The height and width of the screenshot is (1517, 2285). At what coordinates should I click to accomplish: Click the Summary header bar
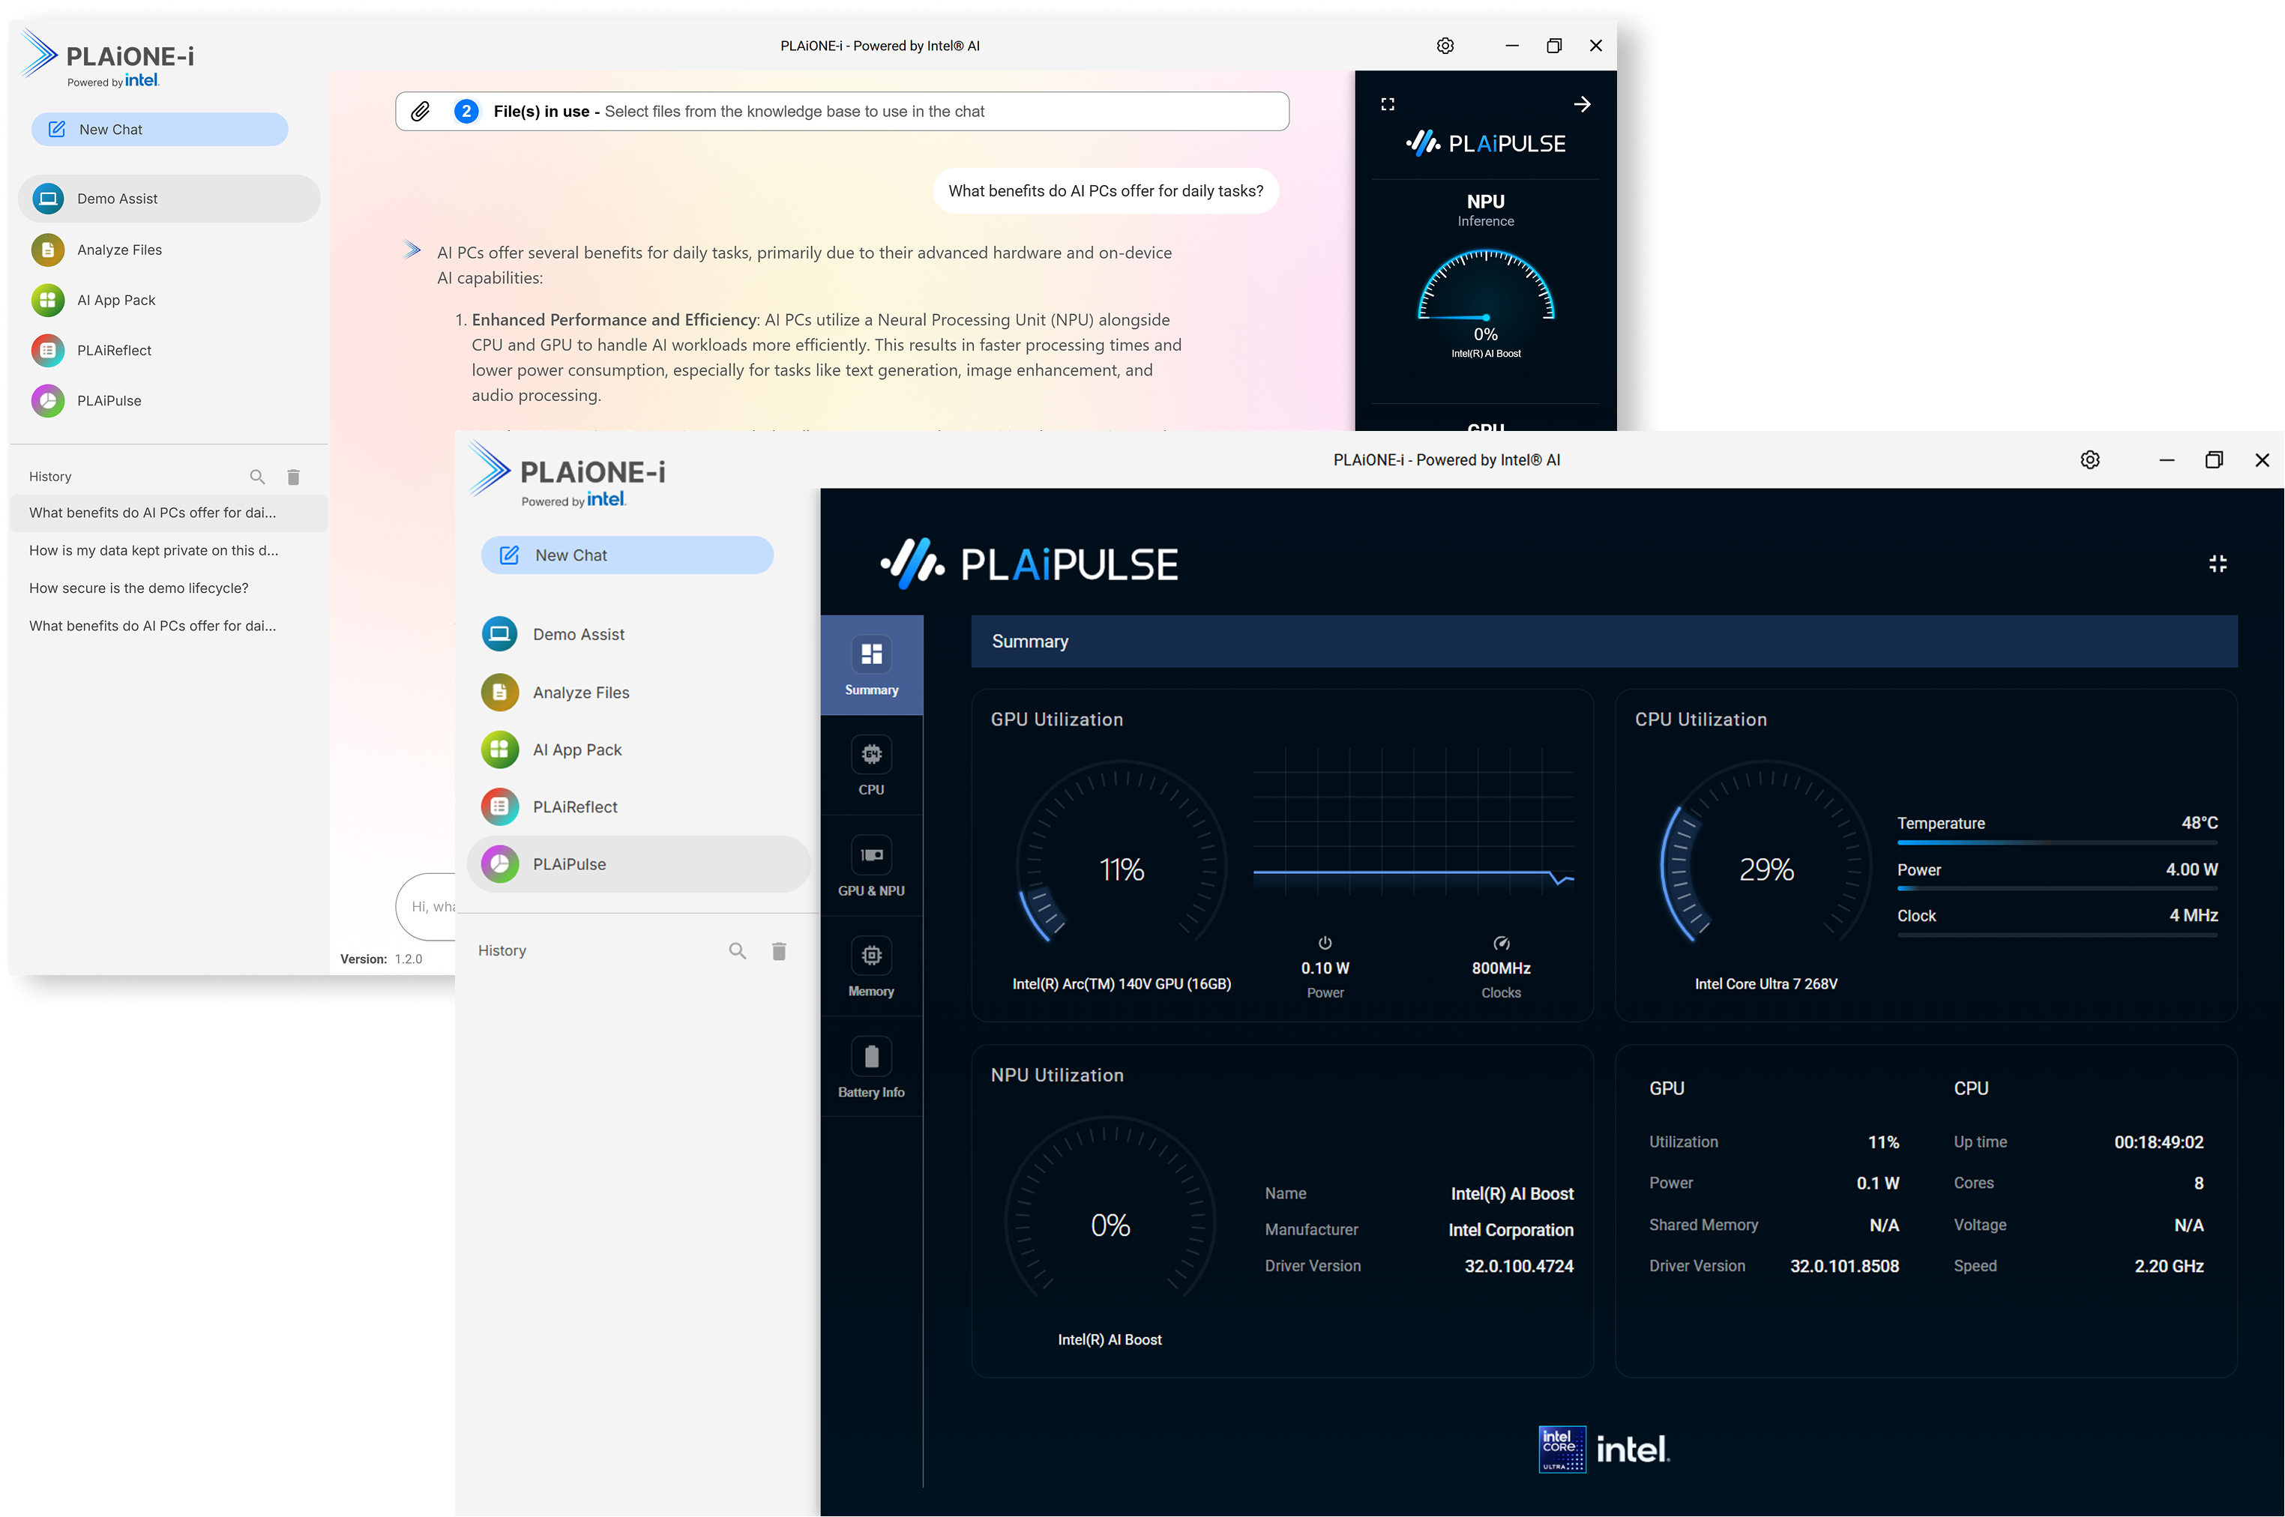click(x=1604, y=642)
